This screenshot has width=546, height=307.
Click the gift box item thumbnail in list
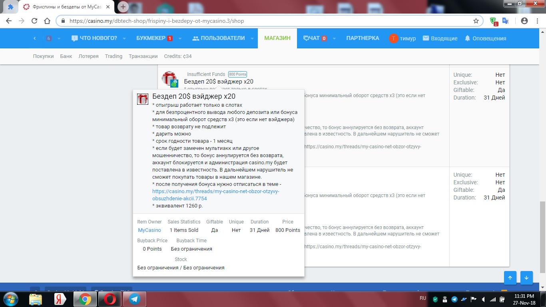[169, 79]
